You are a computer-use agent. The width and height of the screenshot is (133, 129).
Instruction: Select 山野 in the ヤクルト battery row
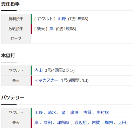[x=39, y=113]
